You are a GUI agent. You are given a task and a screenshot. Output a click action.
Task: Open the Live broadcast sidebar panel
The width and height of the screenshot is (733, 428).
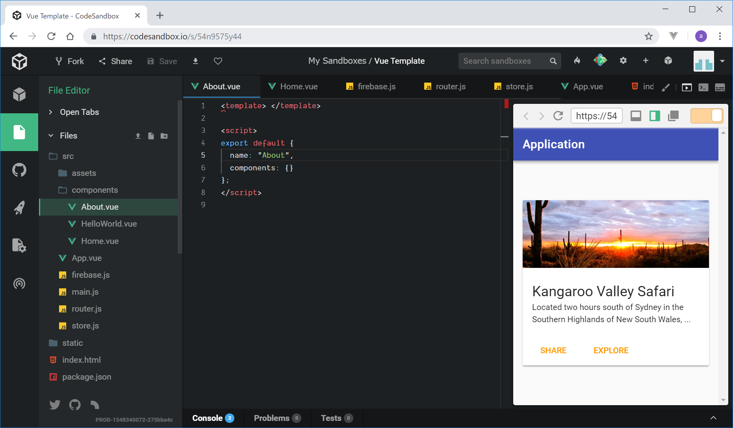(19, 283)
